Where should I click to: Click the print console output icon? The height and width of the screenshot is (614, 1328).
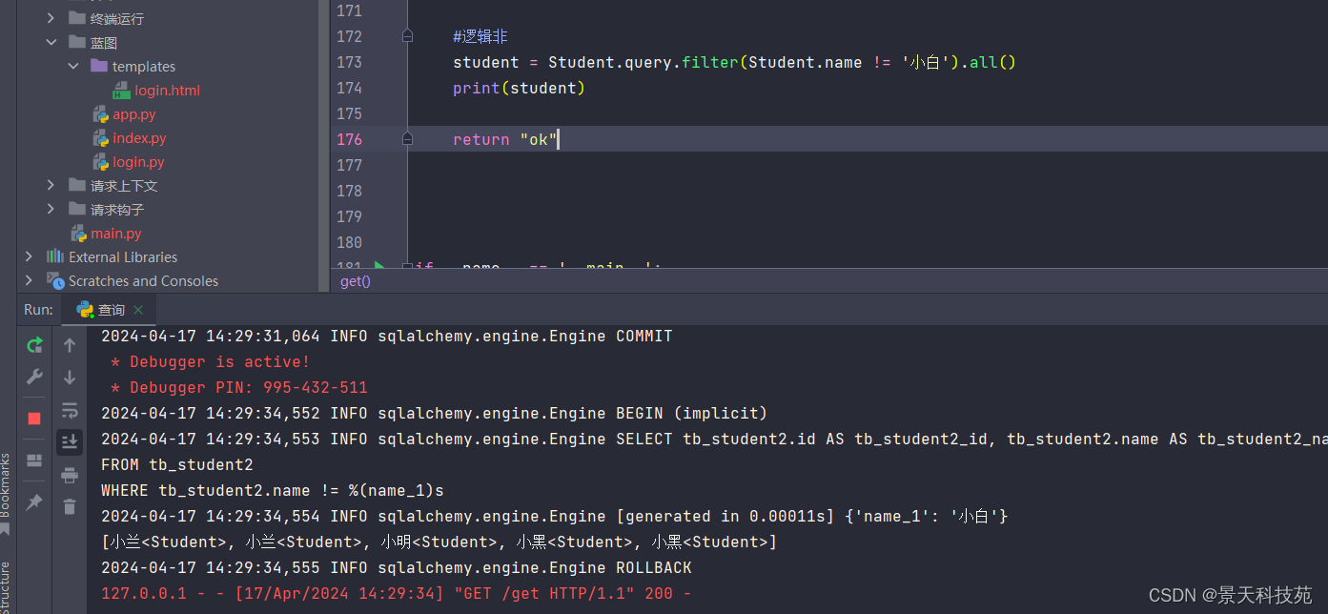coord(70,475)
